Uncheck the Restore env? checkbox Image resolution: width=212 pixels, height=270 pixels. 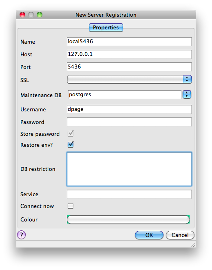pos(71,145)
